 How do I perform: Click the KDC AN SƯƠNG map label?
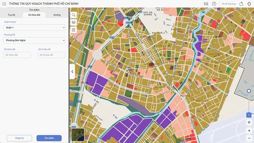148,13
